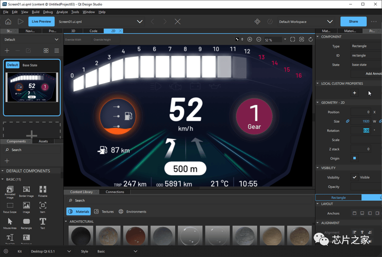The image size is (382, 257).
Task: Toggle the size aspect ratio link icon
Action: coord(348,121)
